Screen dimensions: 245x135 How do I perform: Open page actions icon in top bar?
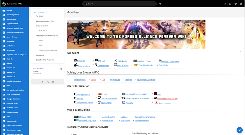(225, 4)
